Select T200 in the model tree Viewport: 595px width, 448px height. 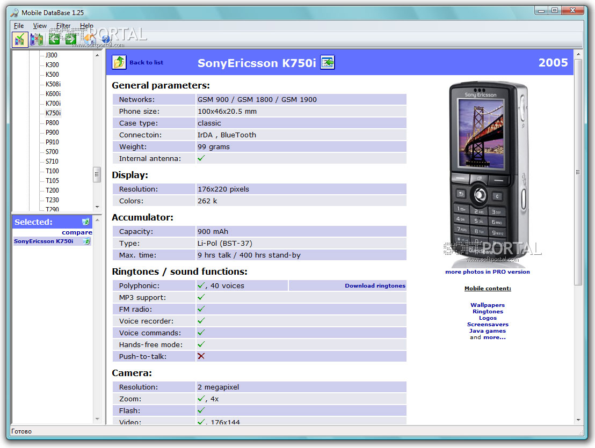[53, 190]
